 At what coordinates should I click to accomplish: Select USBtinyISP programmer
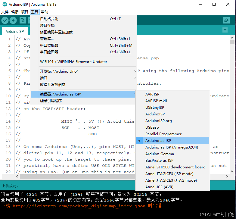tap(173, 107)
